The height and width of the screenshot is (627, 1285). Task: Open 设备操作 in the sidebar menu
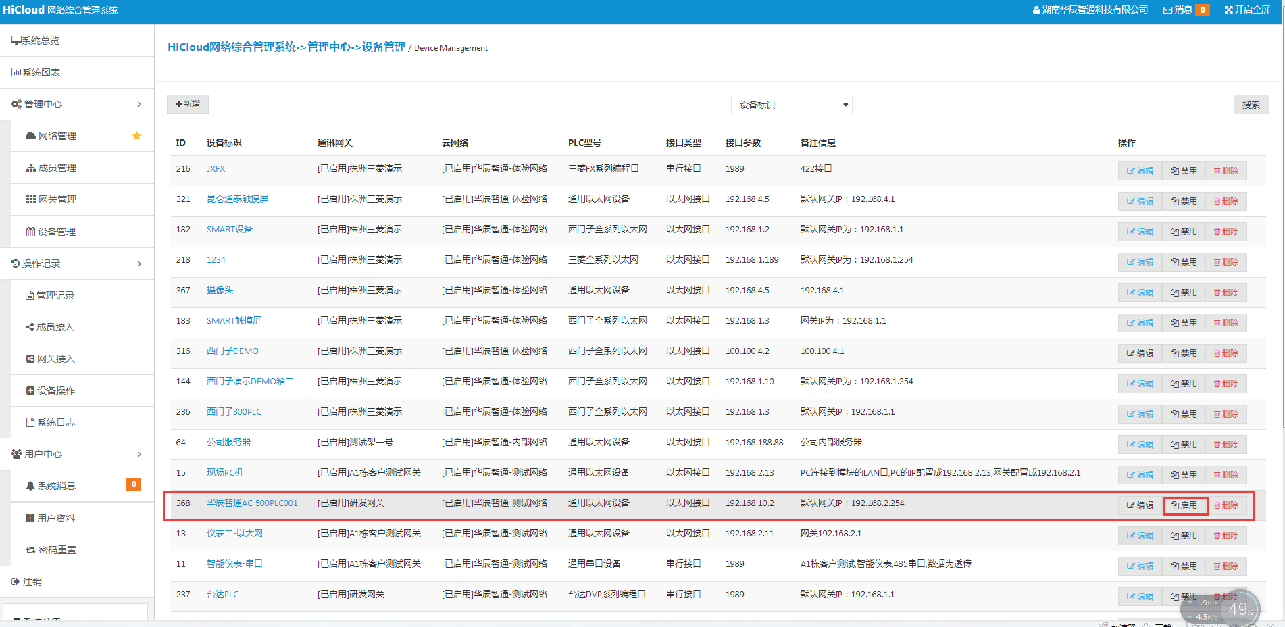55,391
